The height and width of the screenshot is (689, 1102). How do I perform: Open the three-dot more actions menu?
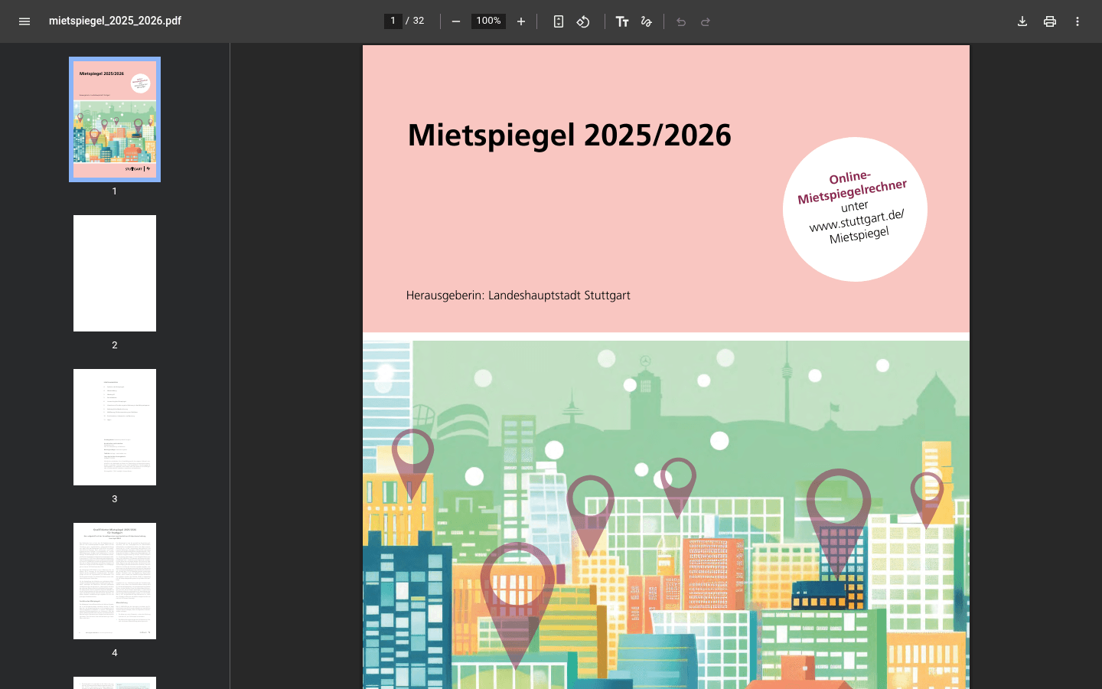pyautogui.click(x=1078, y=21)
